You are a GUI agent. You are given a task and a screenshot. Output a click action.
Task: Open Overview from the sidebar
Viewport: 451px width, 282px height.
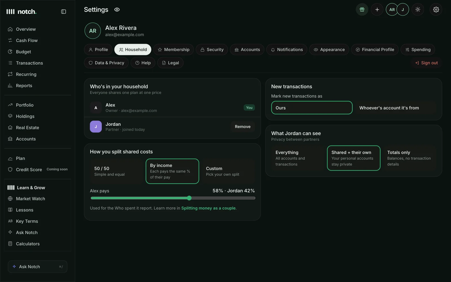click(x=38, y=29)
